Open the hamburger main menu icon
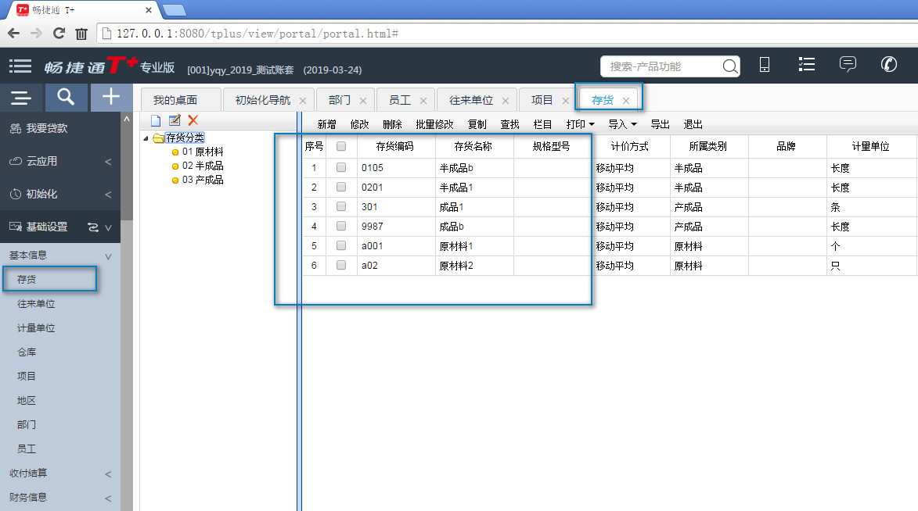The width and height of the screenshot is (918, 511). tap(20, 66)
